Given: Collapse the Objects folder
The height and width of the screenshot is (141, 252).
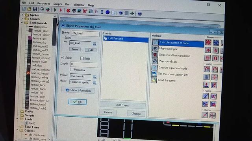Looking at the screenshot, I should tap(17, 130).
